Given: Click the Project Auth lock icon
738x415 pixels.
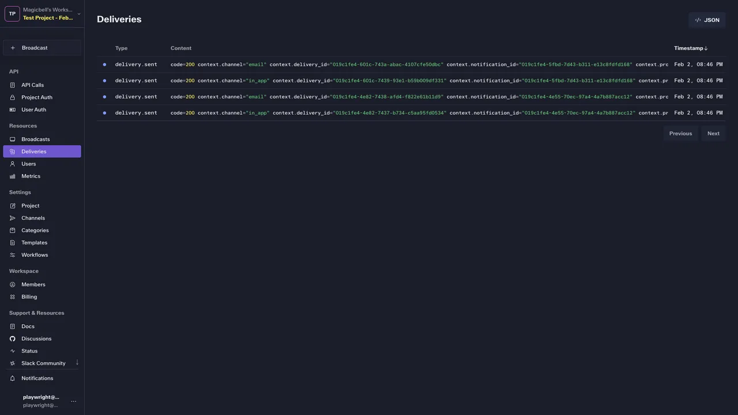Looking at the screenshot, I should 13,97.
